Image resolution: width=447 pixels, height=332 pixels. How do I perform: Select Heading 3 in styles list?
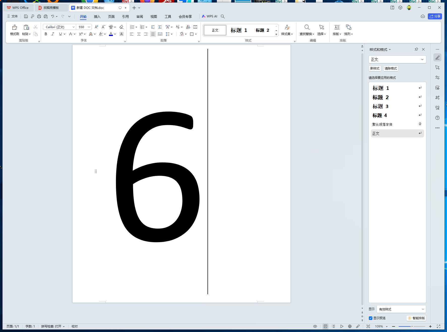[397, 106]
